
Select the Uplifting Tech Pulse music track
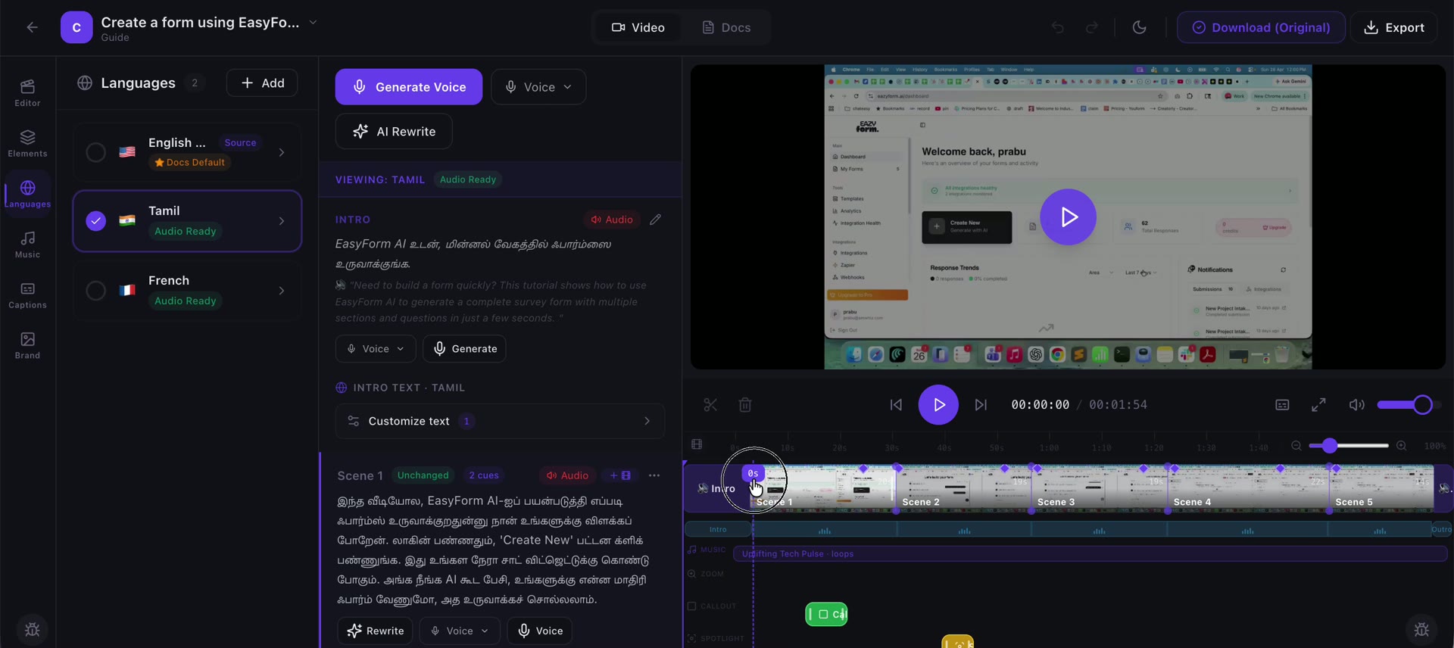[1090, 554]
